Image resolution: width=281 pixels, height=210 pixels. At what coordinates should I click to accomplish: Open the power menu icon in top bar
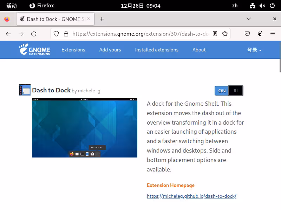coord(272,6)
